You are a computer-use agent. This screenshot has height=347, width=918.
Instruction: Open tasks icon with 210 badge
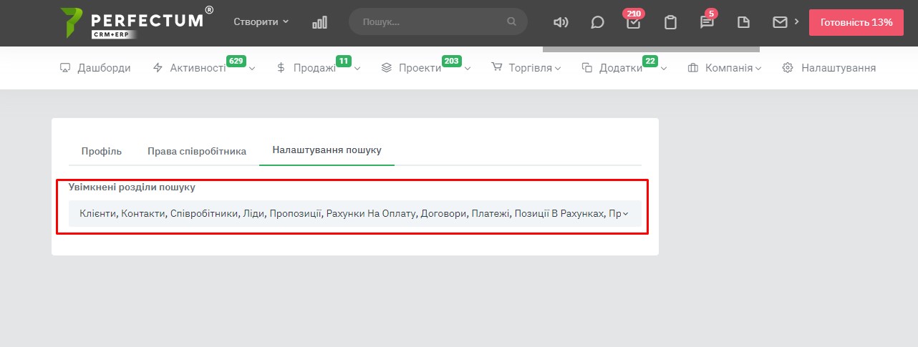633,22
